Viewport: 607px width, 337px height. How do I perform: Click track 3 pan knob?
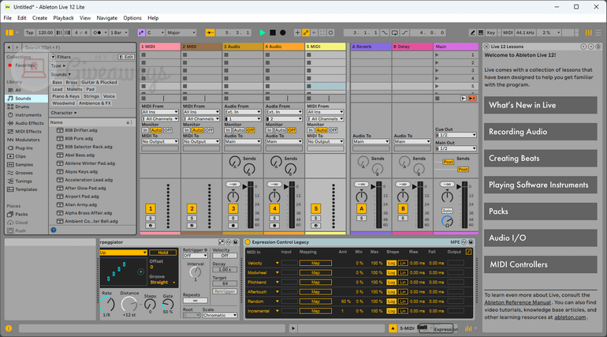click(x=233, y=196)
